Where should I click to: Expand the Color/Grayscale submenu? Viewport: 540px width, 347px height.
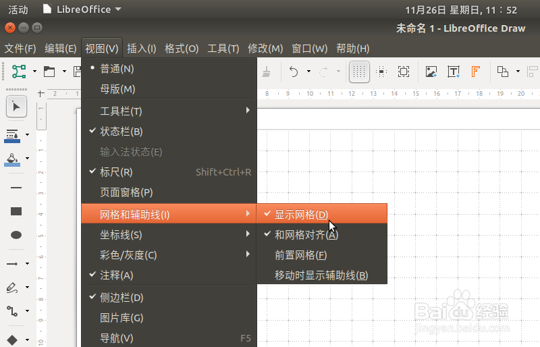click(x=169, y=255)
